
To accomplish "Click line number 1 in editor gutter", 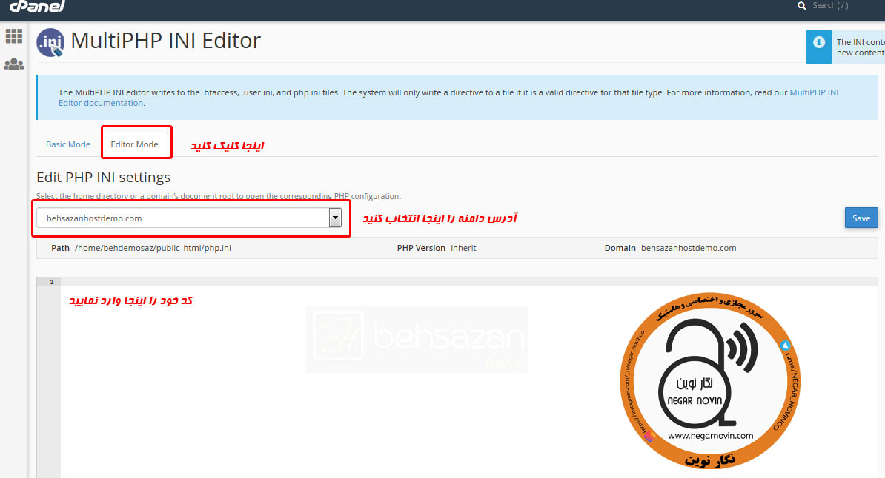I will [x=51, y=282].
